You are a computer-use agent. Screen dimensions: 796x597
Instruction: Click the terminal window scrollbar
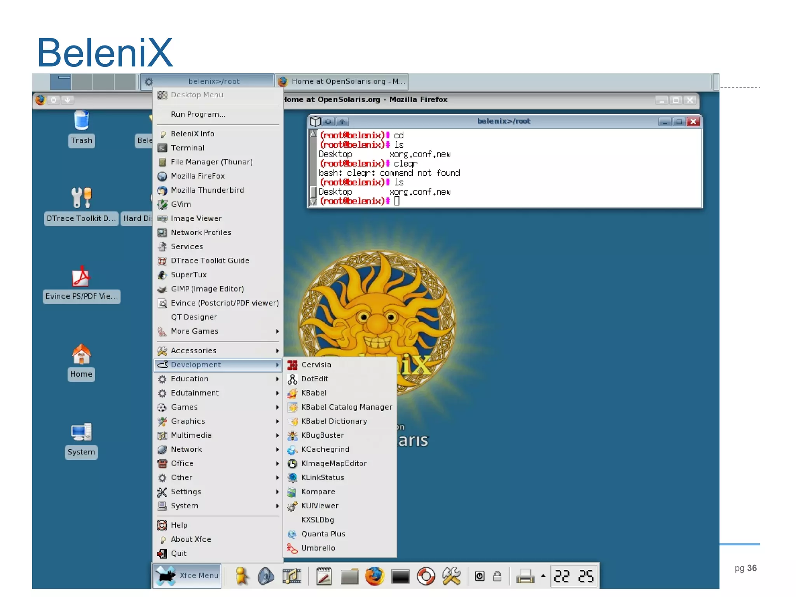point(313,168)
